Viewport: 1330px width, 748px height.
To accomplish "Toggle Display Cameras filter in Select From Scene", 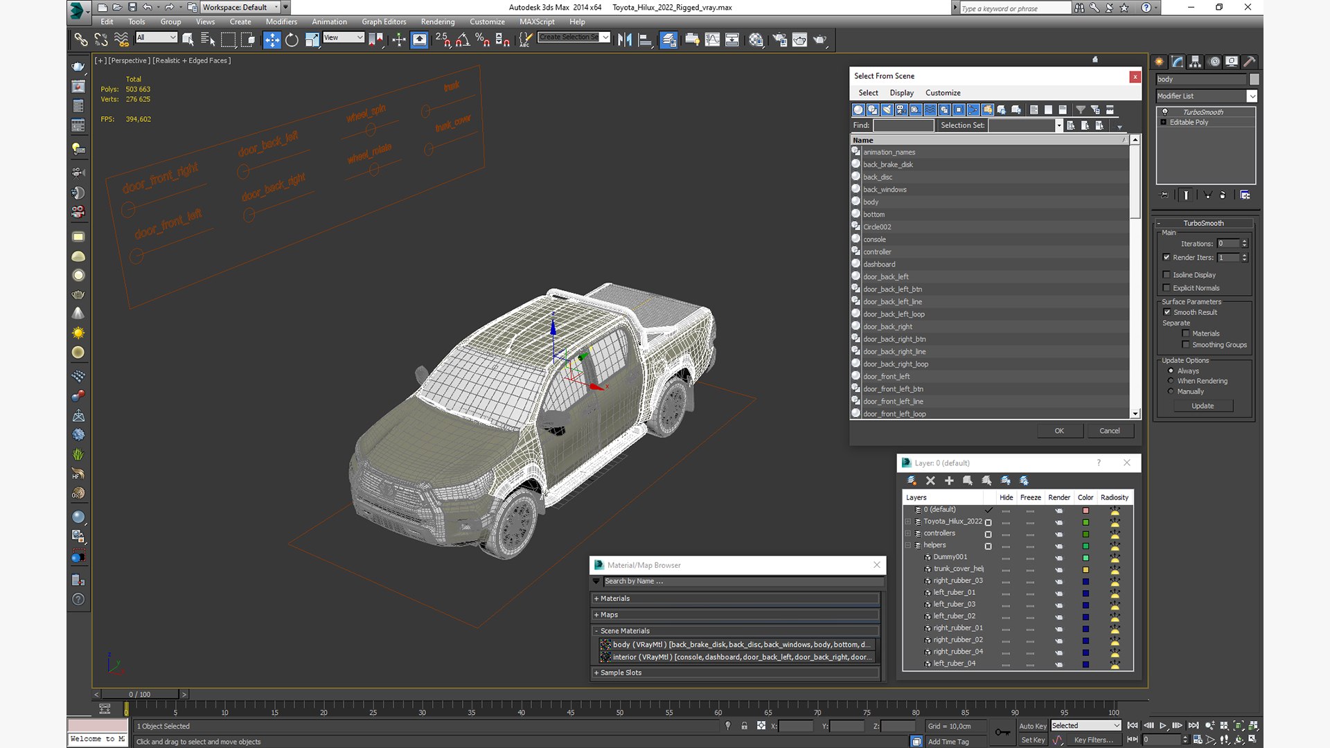I will click(901, 110).
